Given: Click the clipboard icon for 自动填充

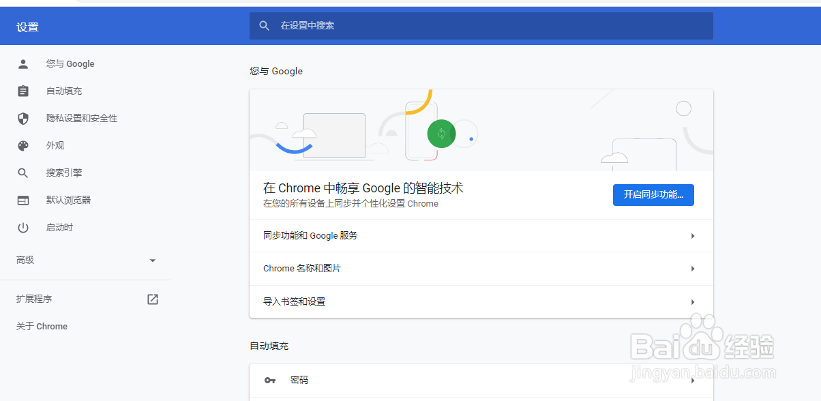Looking at the screenshot, I should [23, 91].
